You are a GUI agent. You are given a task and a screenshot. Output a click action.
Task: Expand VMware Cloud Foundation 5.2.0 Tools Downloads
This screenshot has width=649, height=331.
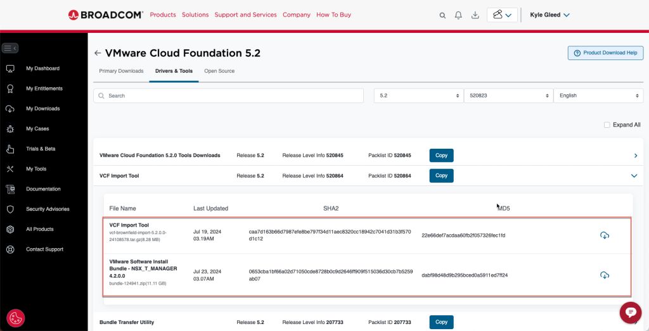[x=635, y=156]
